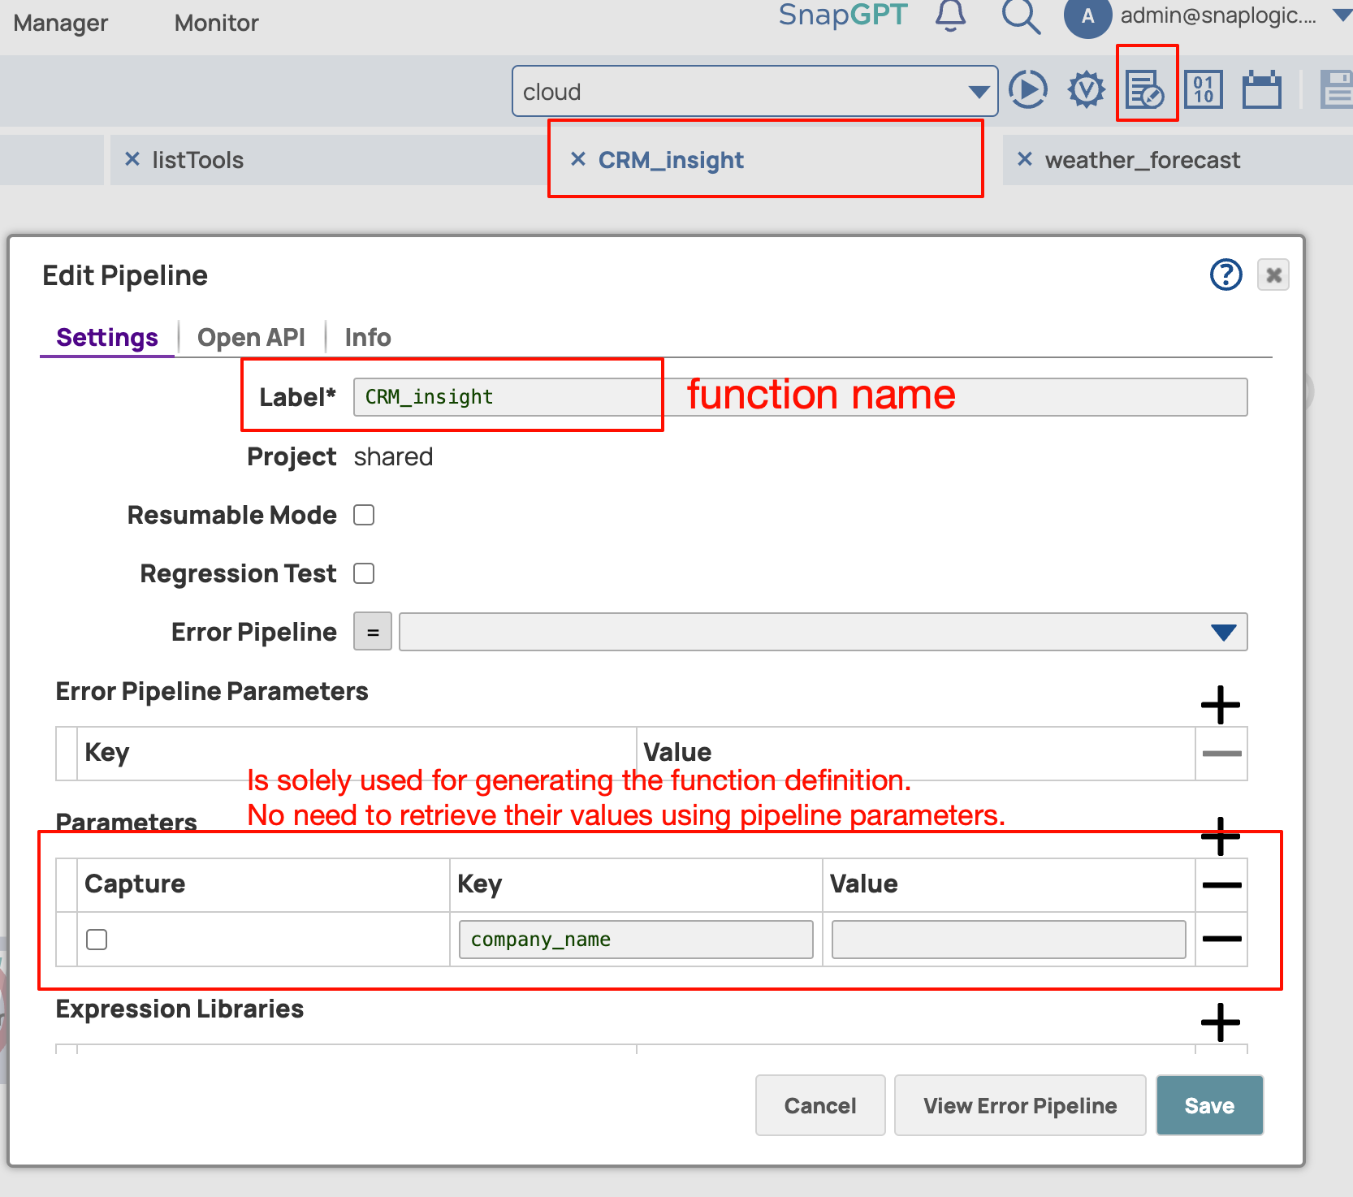Switch to the Open API tab
Image resolution: width=1353 pixels, height=1197 pixels.
click(251, 338)
